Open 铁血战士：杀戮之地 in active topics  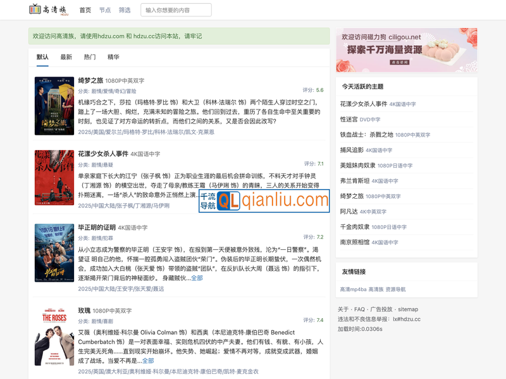(366, 135)
